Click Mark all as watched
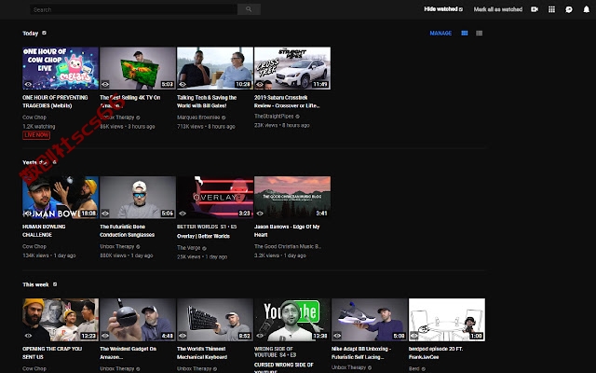 coord(498,9)
